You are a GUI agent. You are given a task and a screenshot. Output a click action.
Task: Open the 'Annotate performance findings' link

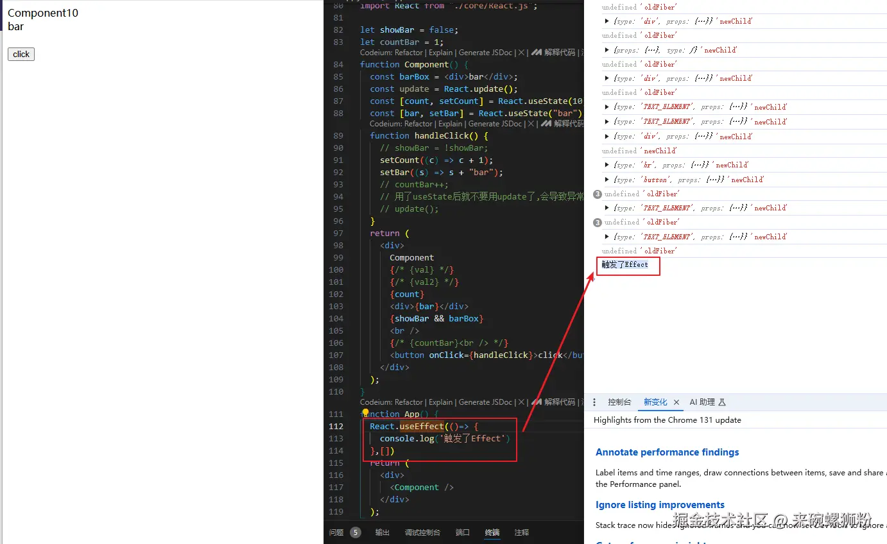coord(667,452)
